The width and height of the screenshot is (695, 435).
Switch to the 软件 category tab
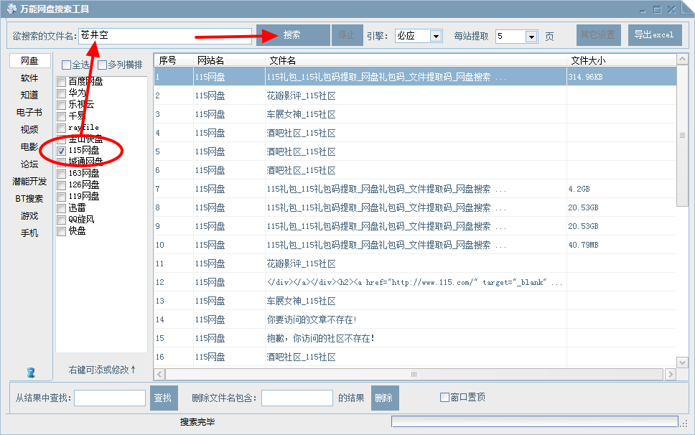(x=29, y=78)
